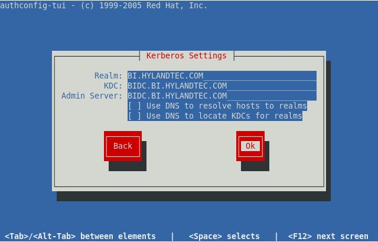Viewport: 378px width, 242px height.
Task: Click the Realm input field
Action: tap(221, 76)
